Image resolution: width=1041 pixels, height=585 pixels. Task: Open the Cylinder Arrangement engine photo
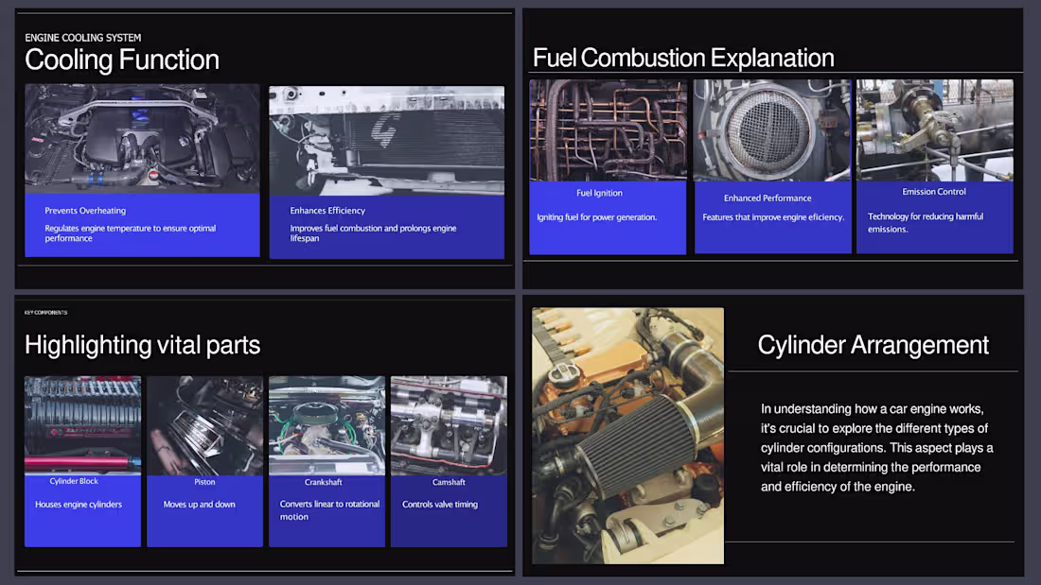click(x=627, y=435)
